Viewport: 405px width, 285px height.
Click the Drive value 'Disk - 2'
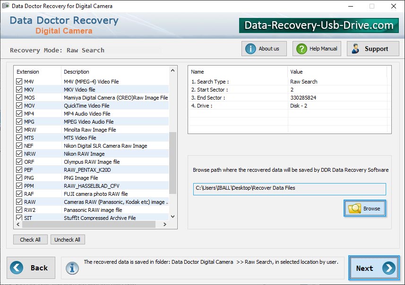(x=299, y=106)
